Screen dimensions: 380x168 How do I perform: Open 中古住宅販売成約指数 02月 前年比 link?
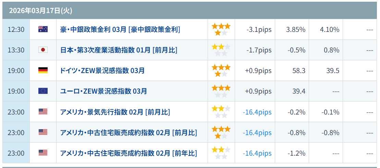pos(128,153)
